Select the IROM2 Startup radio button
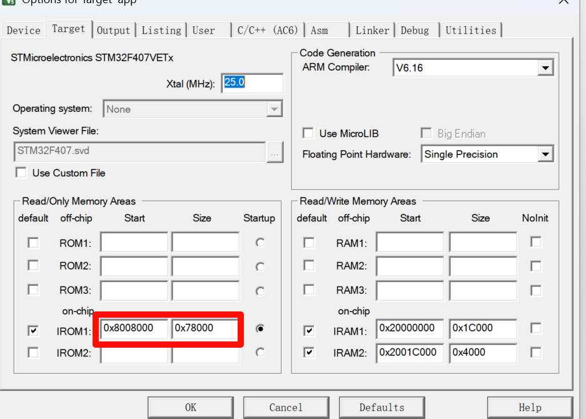Screen dimensions: 586x419 [260, 353]
